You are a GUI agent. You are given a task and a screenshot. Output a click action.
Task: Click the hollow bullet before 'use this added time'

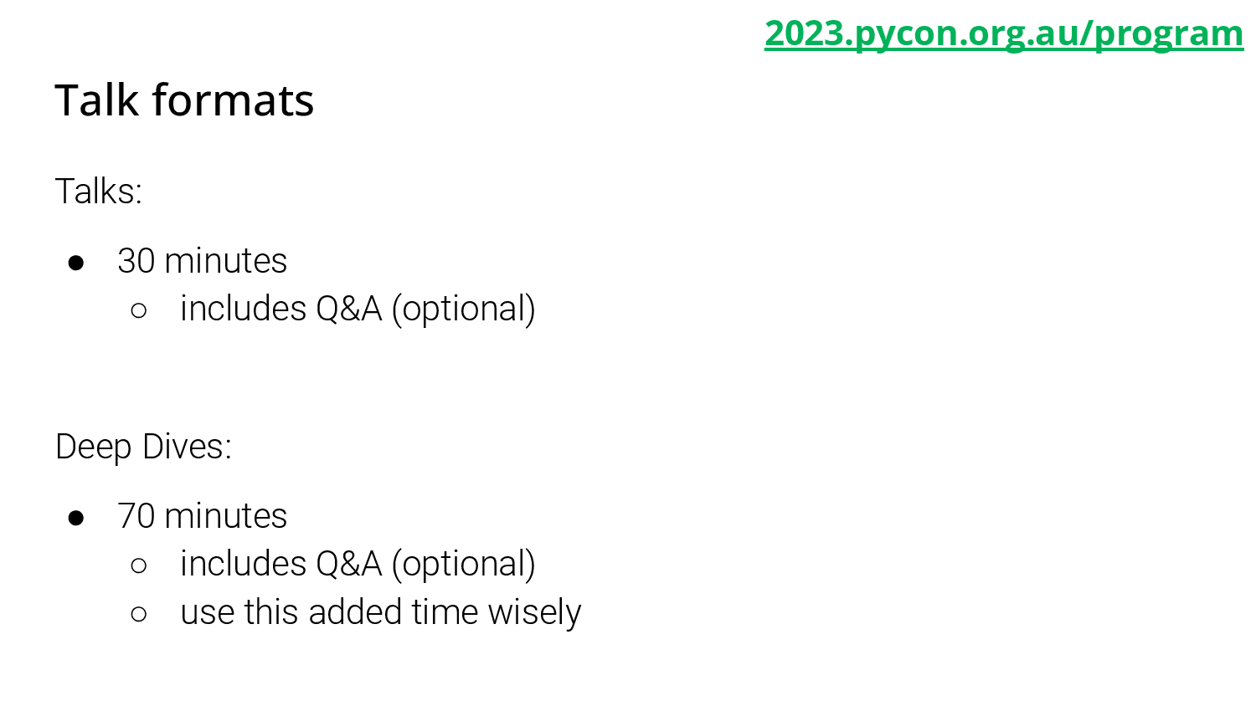[139, 615]
